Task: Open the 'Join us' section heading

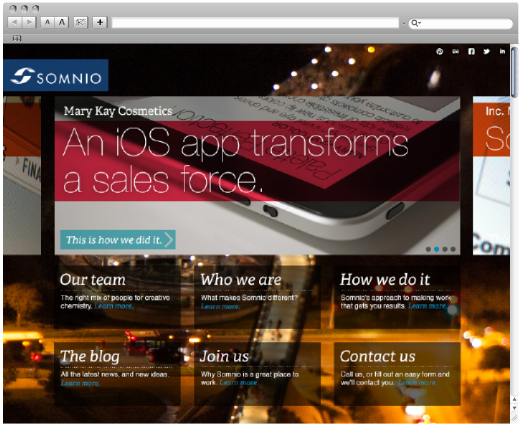Action: [x=224, y=357]
